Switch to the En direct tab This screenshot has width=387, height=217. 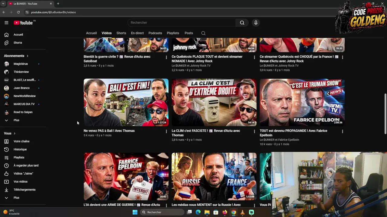137,33
